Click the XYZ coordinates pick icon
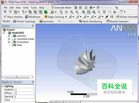This screenshot has width=139, height=103. click(10, 12)
